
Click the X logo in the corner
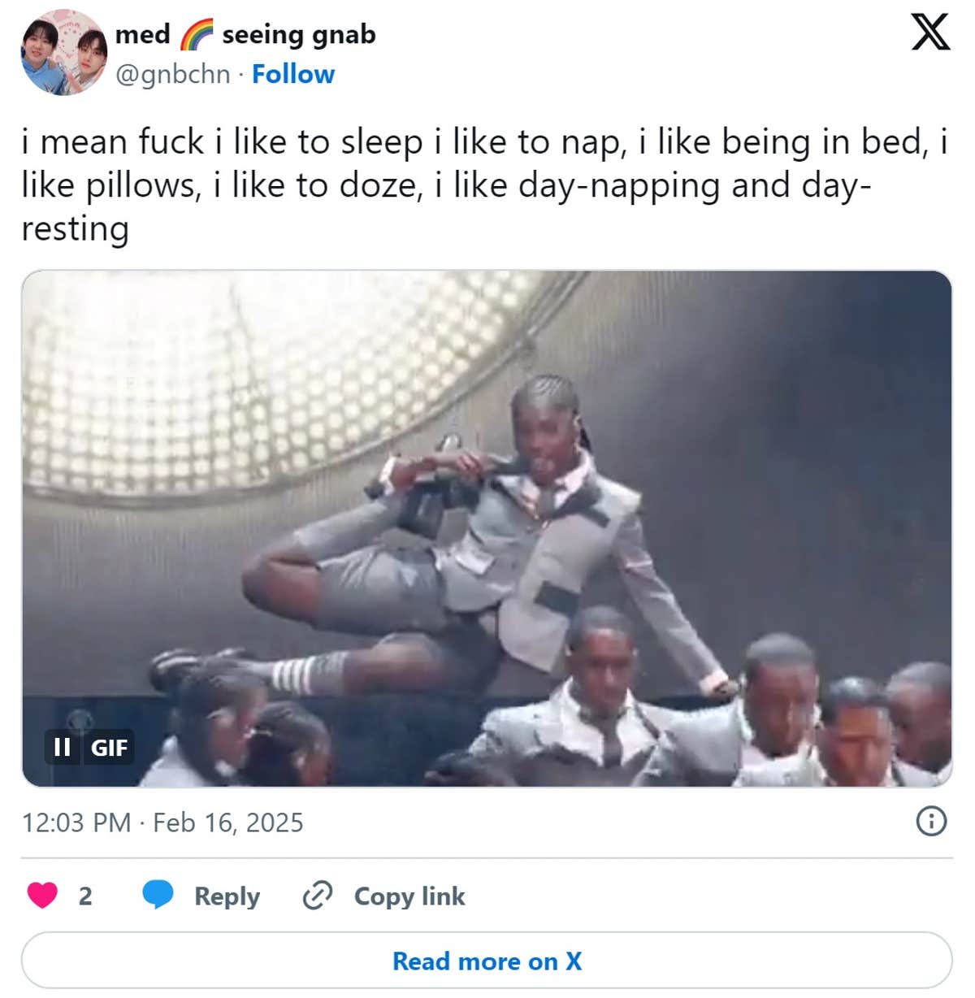click(929, 33)
